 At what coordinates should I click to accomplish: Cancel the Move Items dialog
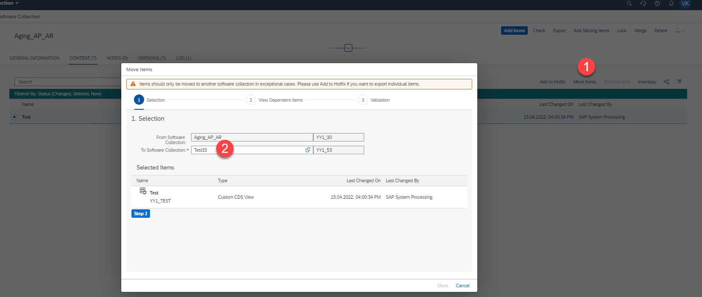462,286
